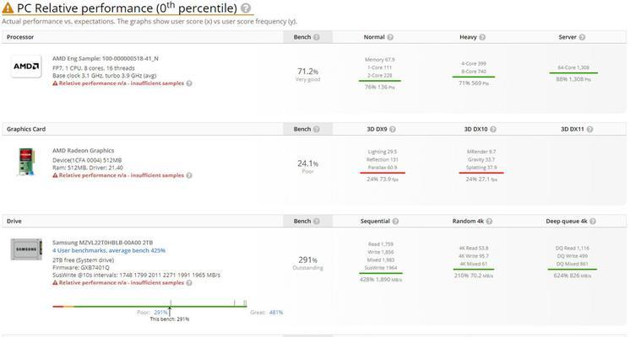Click the Normal column header
Image resolution: width=630 pixels, height=337 pixels.
pyautogui.click(x=374, y=37)
